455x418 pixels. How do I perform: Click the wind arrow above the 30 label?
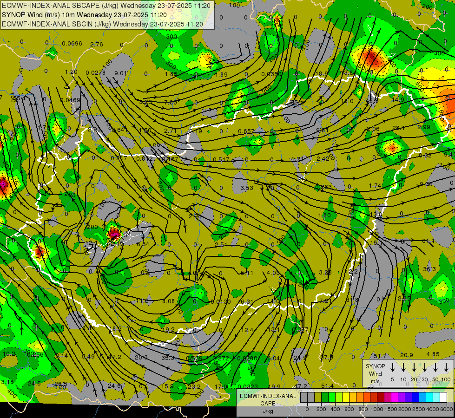[x=424, y=367]
